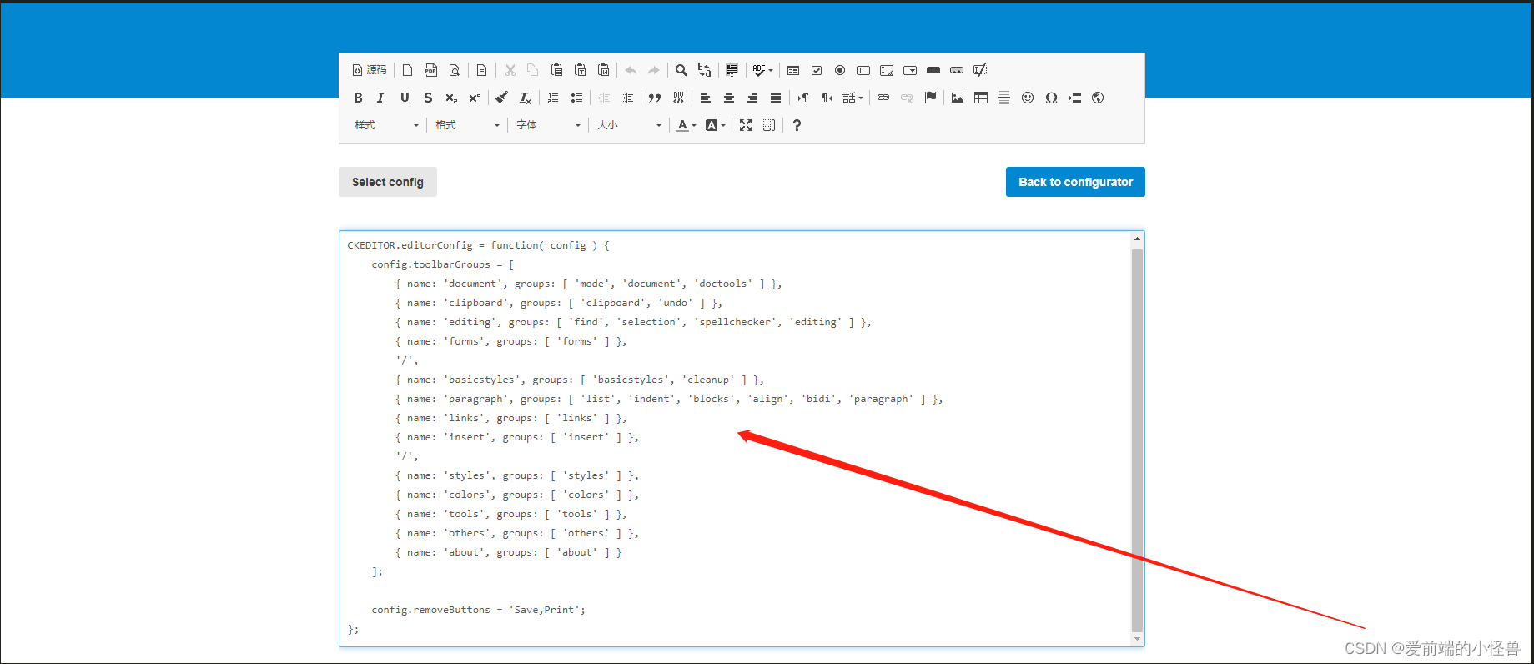Screen dimensions: 1534x664
Task: Click the Paste clipboard icon
Action: [x=557, y=70]
